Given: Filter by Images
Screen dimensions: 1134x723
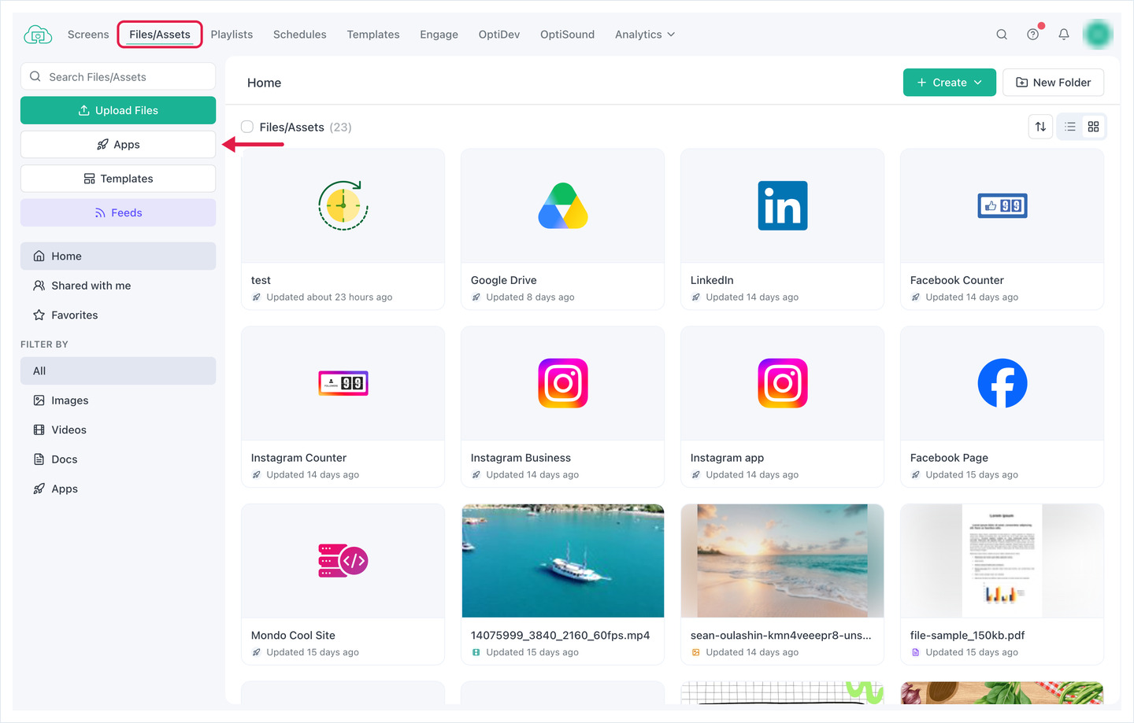Looking at the screenshot, I should pyautogui.click(x=118, y=400).
